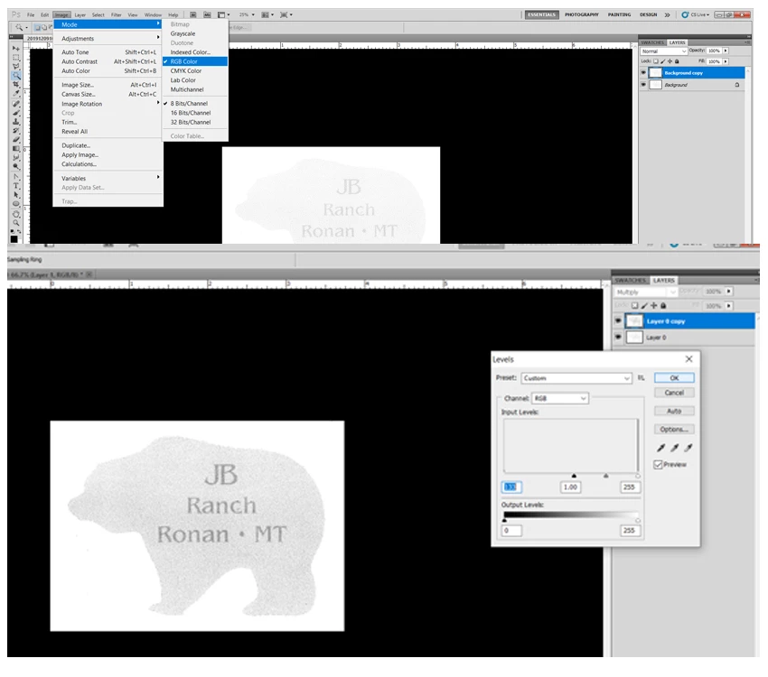
Task: Launch Bridge from the application bar
Action: 193,14
